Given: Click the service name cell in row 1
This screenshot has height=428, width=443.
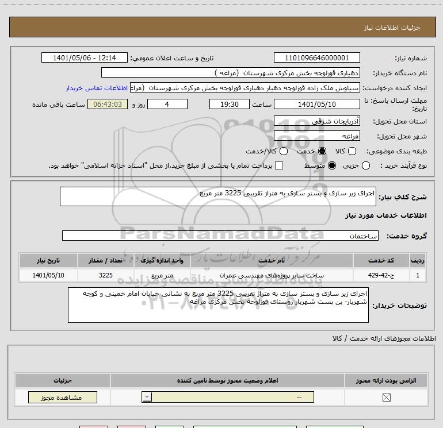Looking at the screenshot, I should [x=272, y=275].
